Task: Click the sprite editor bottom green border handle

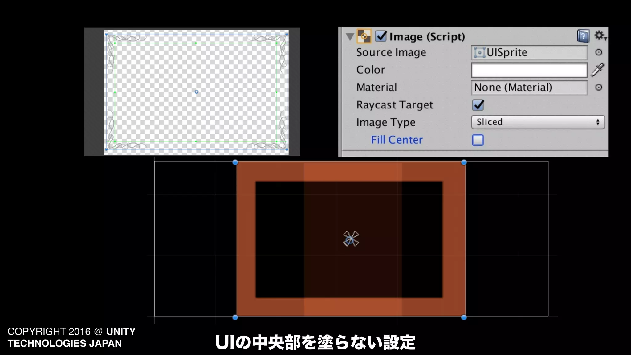Action: 196,141
